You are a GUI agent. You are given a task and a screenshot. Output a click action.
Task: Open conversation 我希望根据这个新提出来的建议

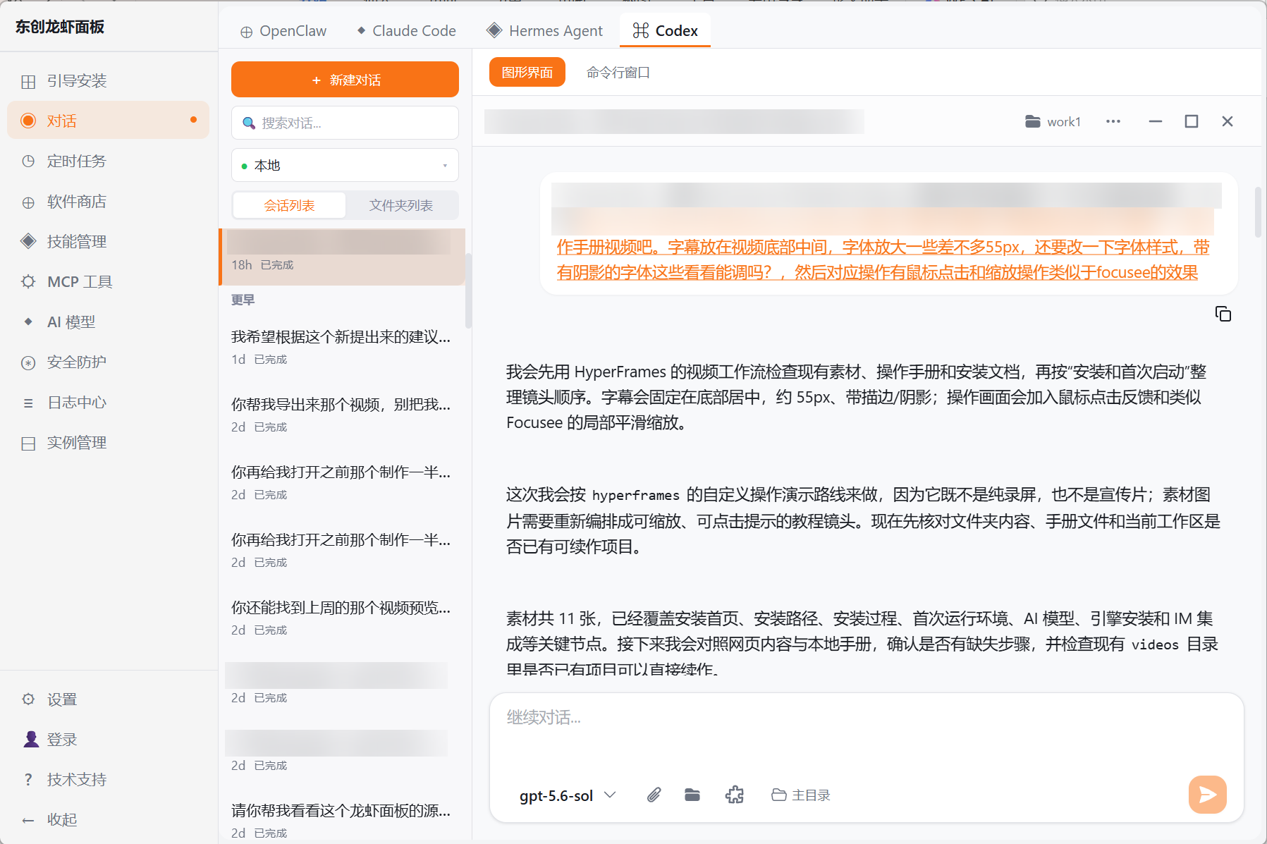tap(342, 347)
